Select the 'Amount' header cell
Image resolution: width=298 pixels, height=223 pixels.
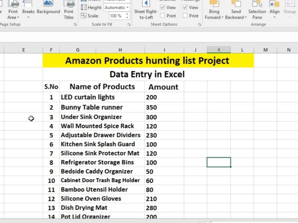tap(164, 87)
